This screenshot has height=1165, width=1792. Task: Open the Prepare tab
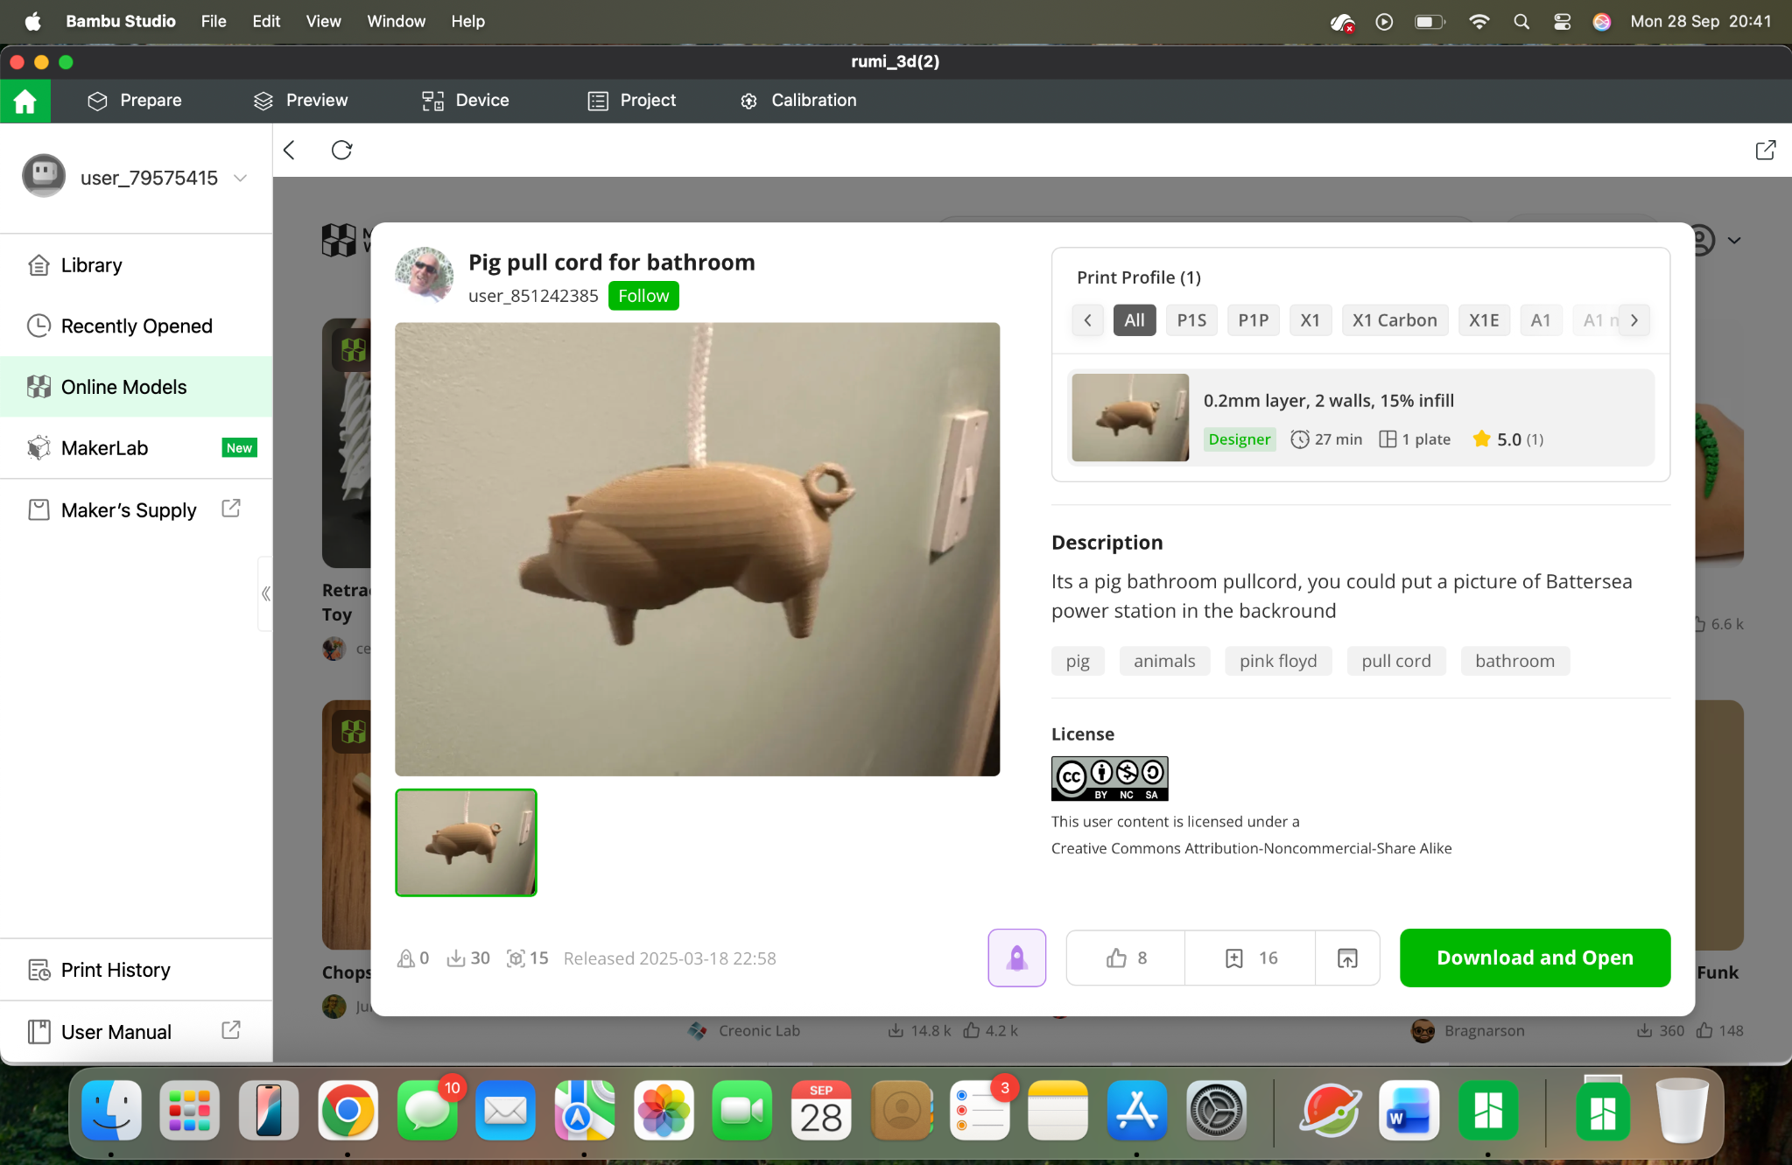pos(134,101)
